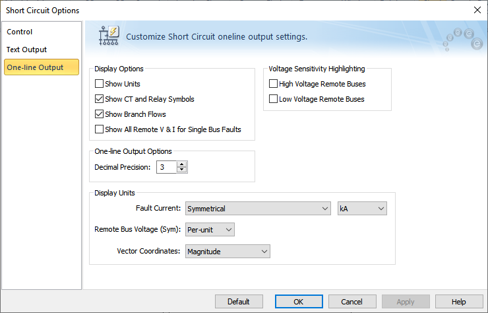Screen dimensions: 488x313
Task: Uncheck Show CT and Relay Symbols
Action: (100, 99)
